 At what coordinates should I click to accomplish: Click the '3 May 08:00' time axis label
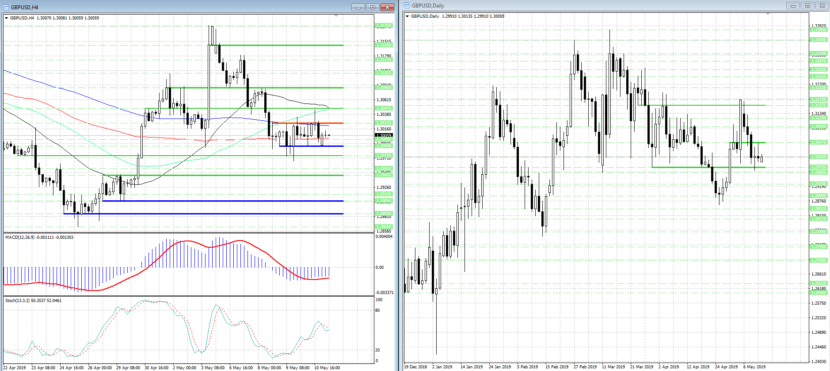(x=213, y=367)
